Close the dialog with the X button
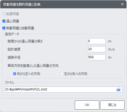 click(122, 4)
